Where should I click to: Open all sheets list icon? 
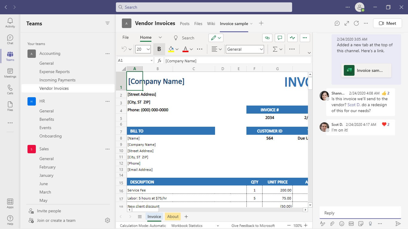coord(139,216)
